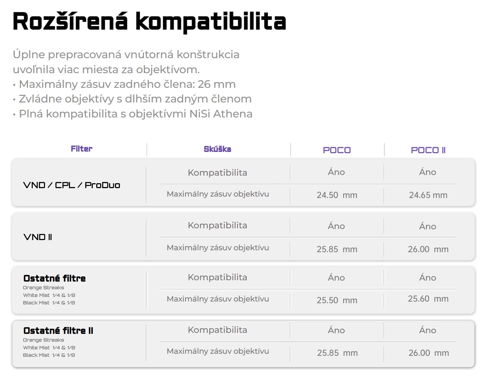Click Orange Streaks under Ostatné filtre II
Image resolution: width=488 pixels, height=382 pixels.
pos(44,340)
